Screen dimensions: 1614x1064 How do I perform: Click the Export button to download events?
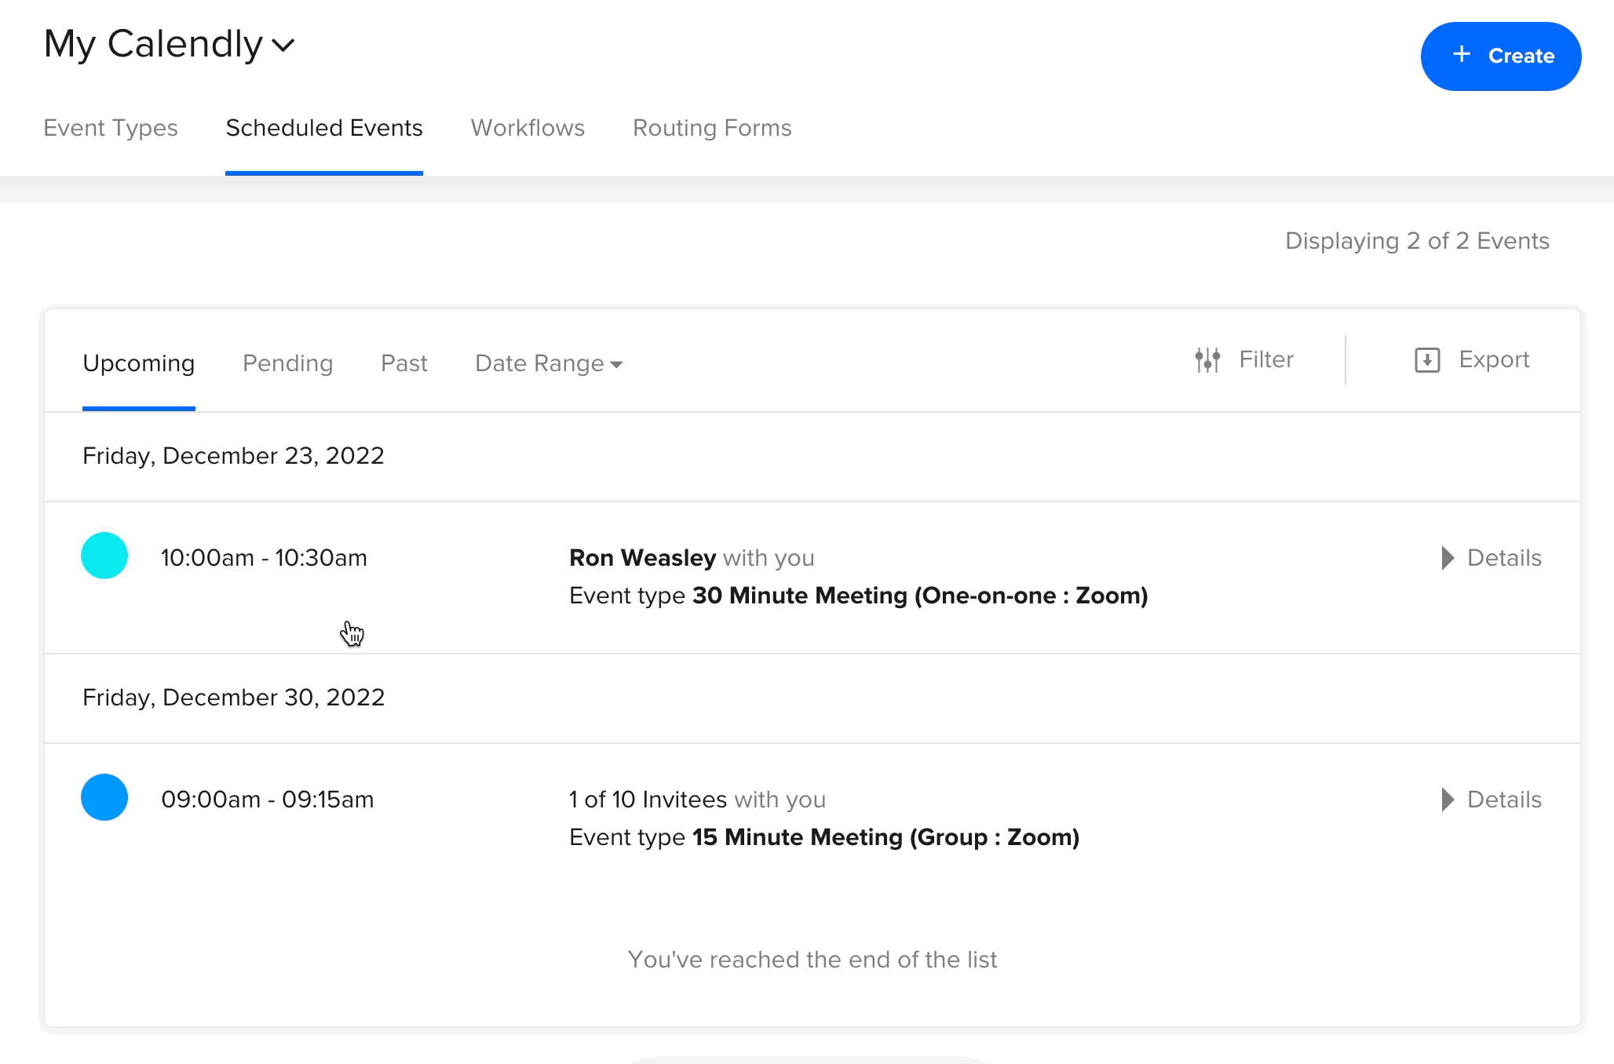click(x=1471, y=360)
